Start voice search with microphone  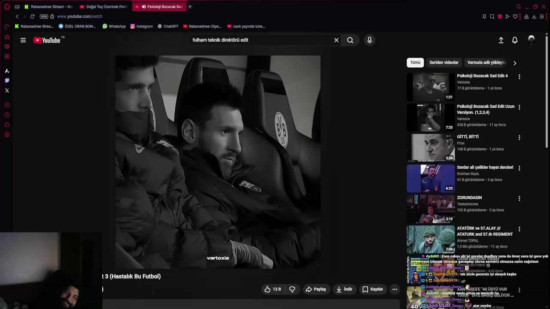tap(370, 40)
